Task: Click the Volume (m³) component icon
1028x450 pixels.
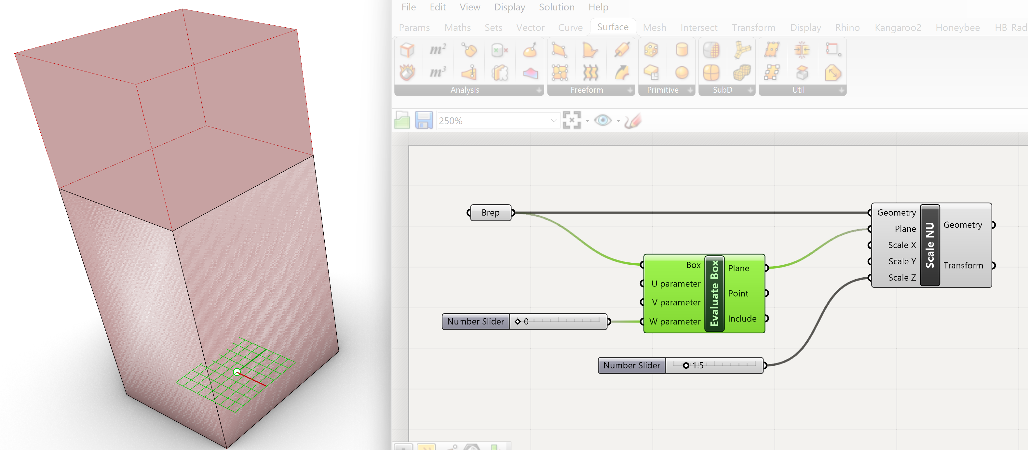Action: (438, 73)
